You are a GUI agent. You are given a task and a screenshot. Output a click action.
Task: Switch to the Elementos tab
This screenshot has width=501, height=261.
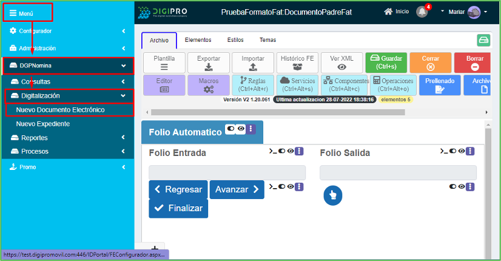(x=198, y=40)
